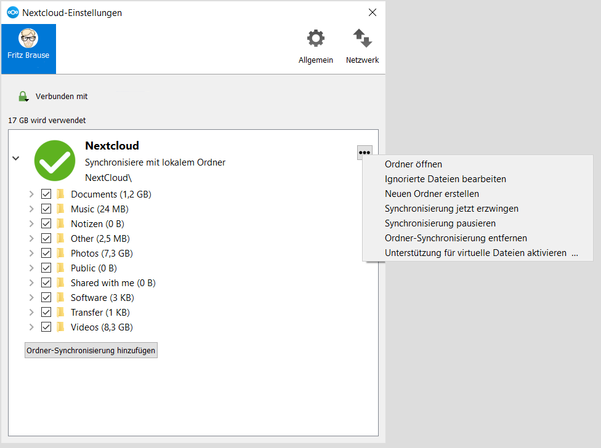Select Ignorierte Dateien bearbeiten
Screen dimensions: 601x448
[x=478, y=179]
